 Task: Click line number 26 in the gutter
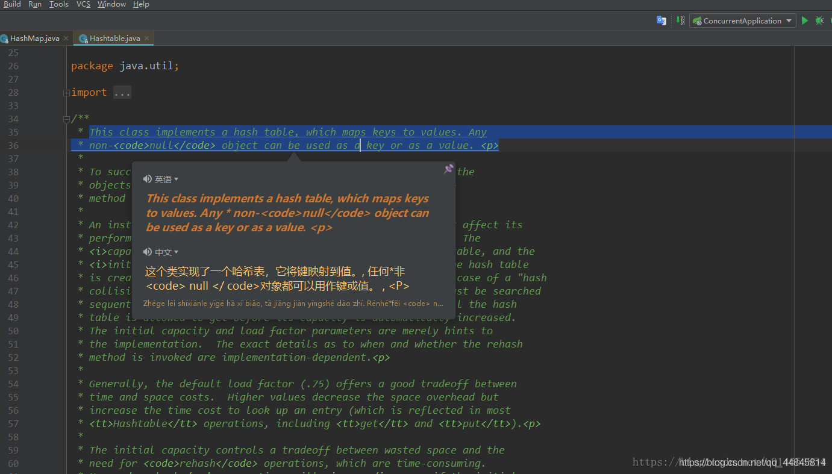pos(13,66)
